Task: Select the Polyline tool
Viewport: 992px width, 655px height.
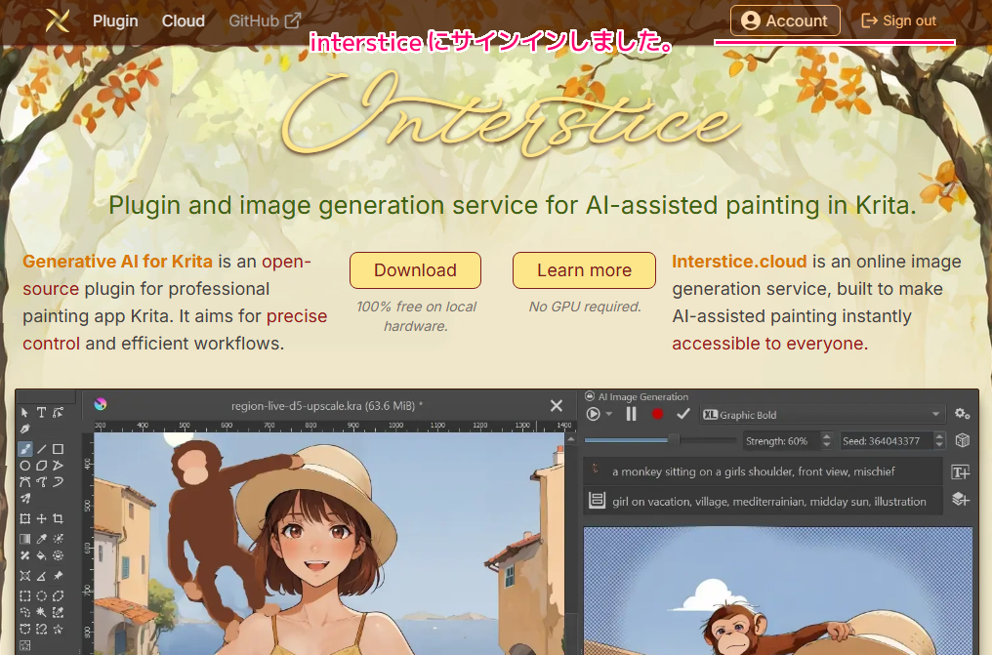Action: point(58,466)
